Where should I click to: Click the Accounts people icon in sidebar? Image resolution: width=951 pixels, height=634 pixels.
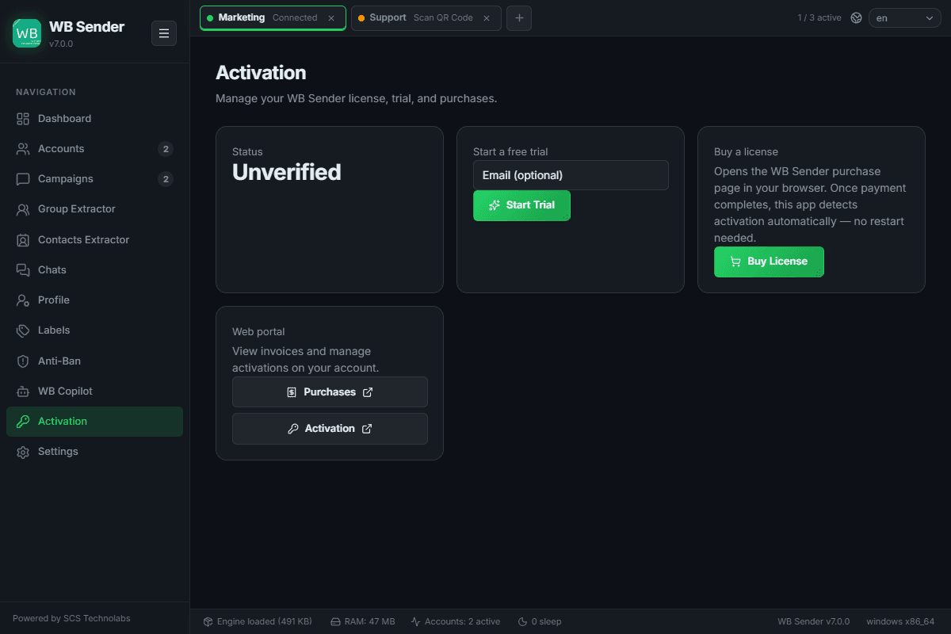(23, 149)
